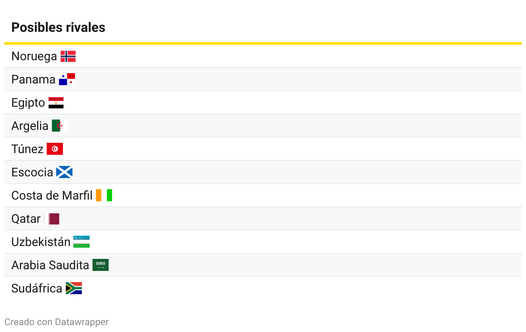This screenshot has width=526, height=332.
Task: Select the Costa de Marfil text
Action: point(52,196)
